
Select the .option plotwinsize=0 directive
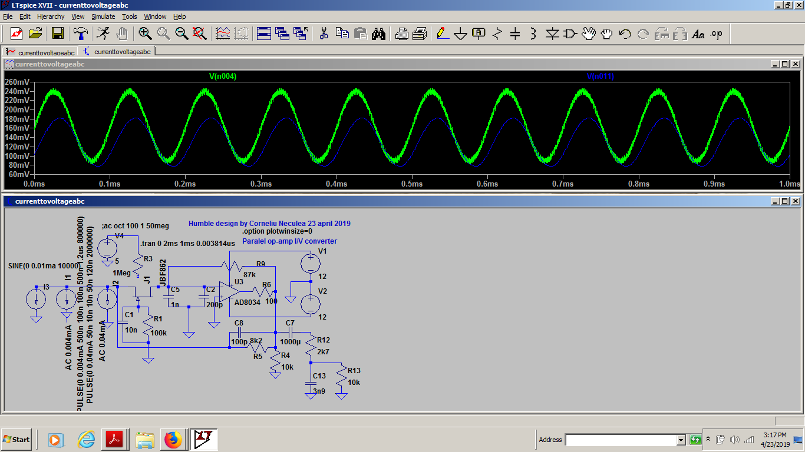pyautogui.click(x=276, y=231)
